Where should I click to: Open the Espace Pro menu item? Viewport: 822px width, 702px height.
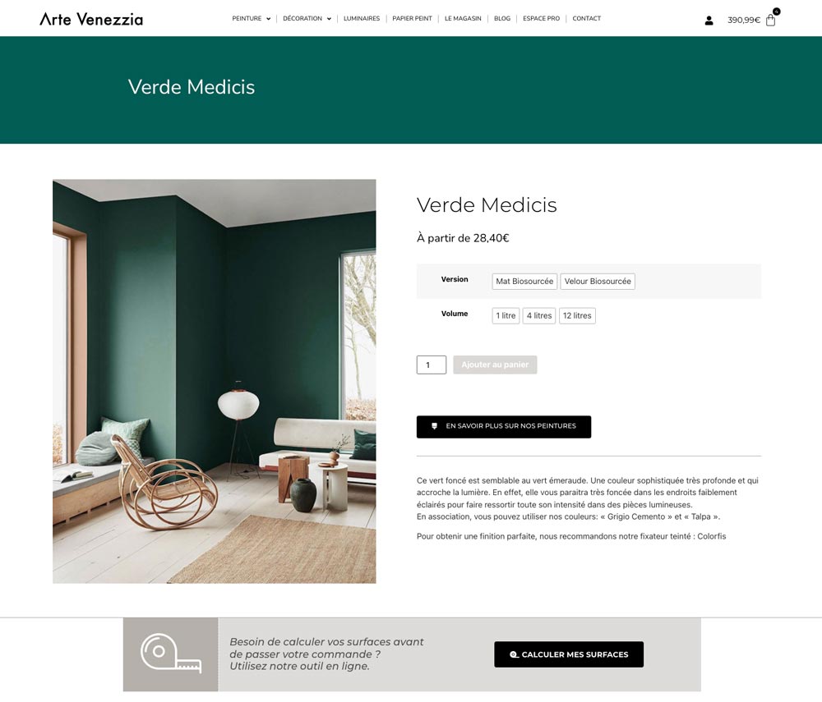click(541, 18)
